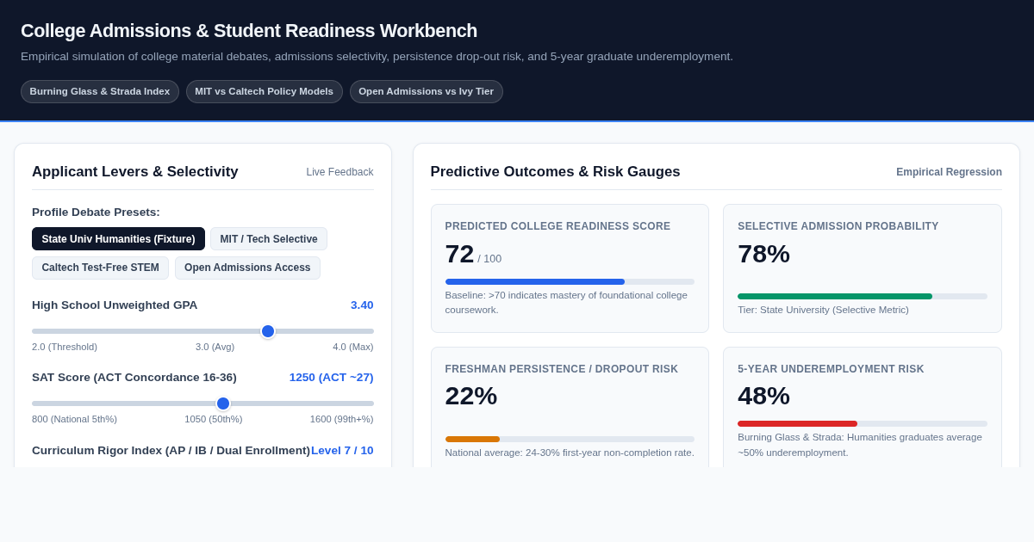Click the National average non-completion note

tap(570, 453)
